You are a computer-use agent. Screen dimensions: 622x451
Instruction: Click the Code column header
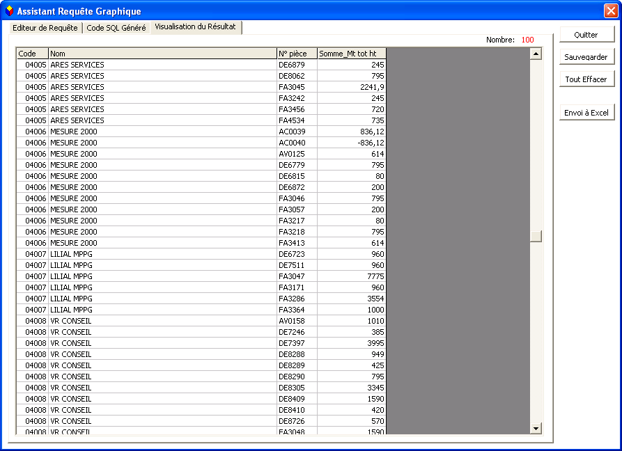tap(32, 54)
